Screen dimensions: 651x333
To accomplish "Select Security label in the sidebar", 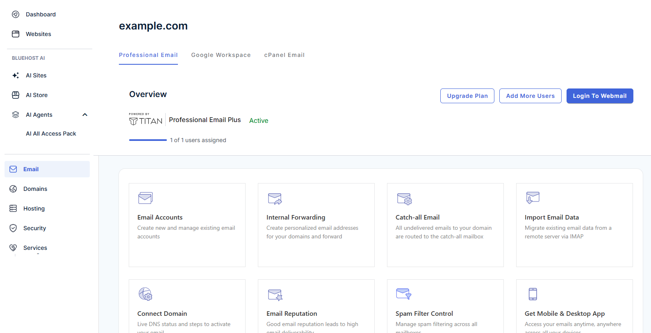I will 34,228.
